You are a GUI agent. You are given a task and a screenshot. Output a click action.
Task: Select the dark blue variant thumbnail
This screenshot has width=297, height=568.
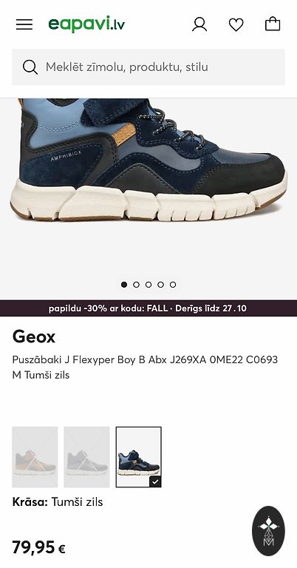139,457
